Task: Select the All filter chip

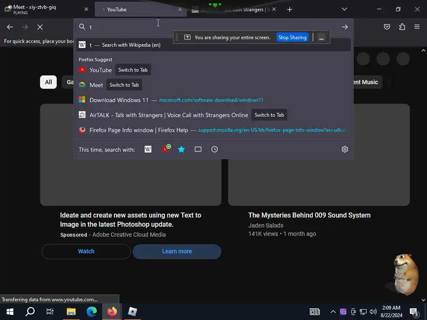Action: click(48, 82)
